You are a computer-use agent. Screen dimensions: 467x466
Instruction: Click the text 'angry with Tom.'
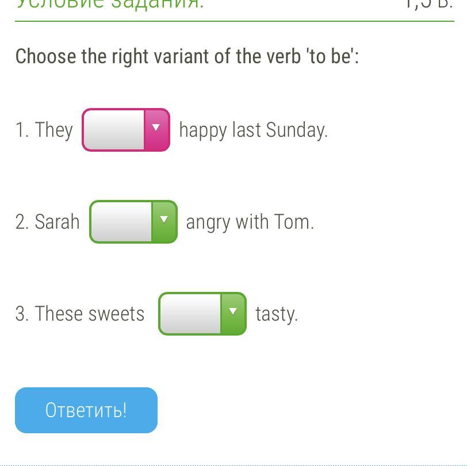[250, 222]
